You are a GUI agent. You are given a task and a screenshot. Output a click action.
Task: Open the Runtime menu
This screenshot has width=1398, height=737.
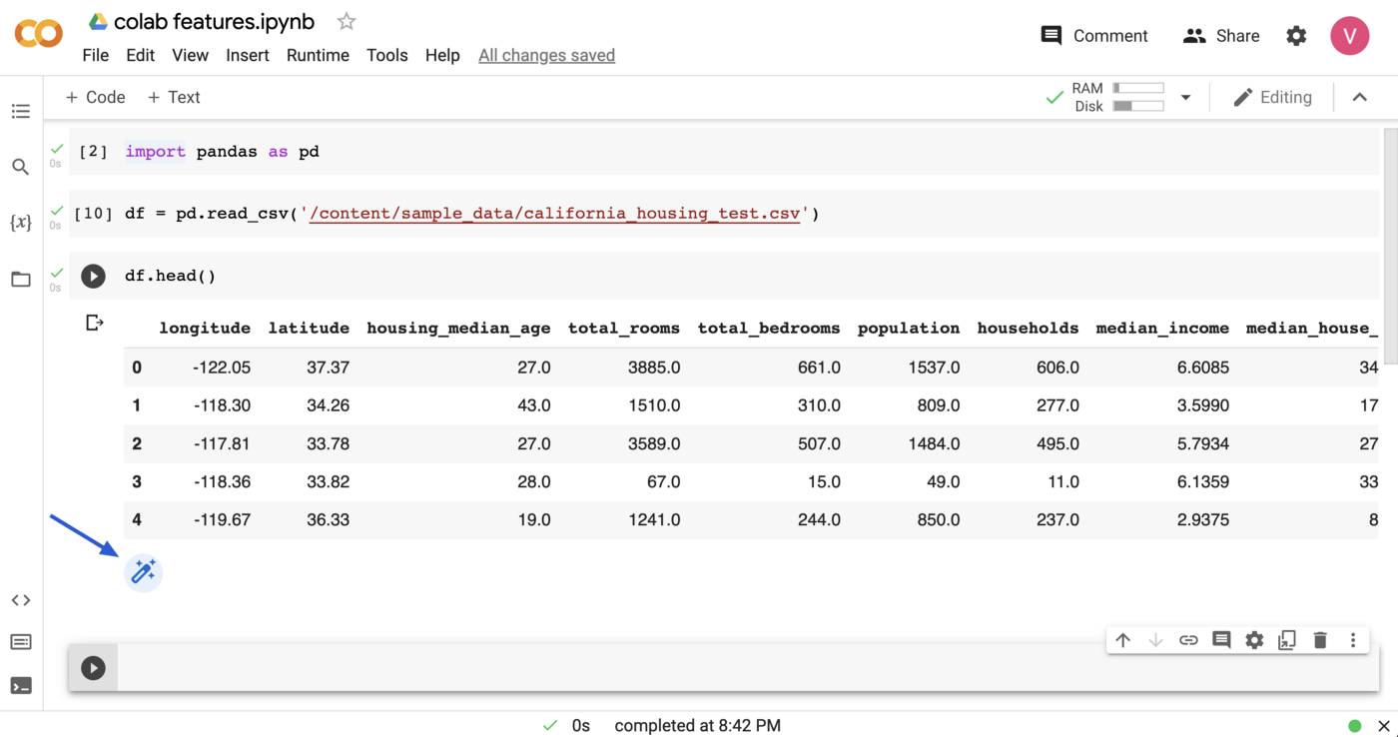pos(316,55)
